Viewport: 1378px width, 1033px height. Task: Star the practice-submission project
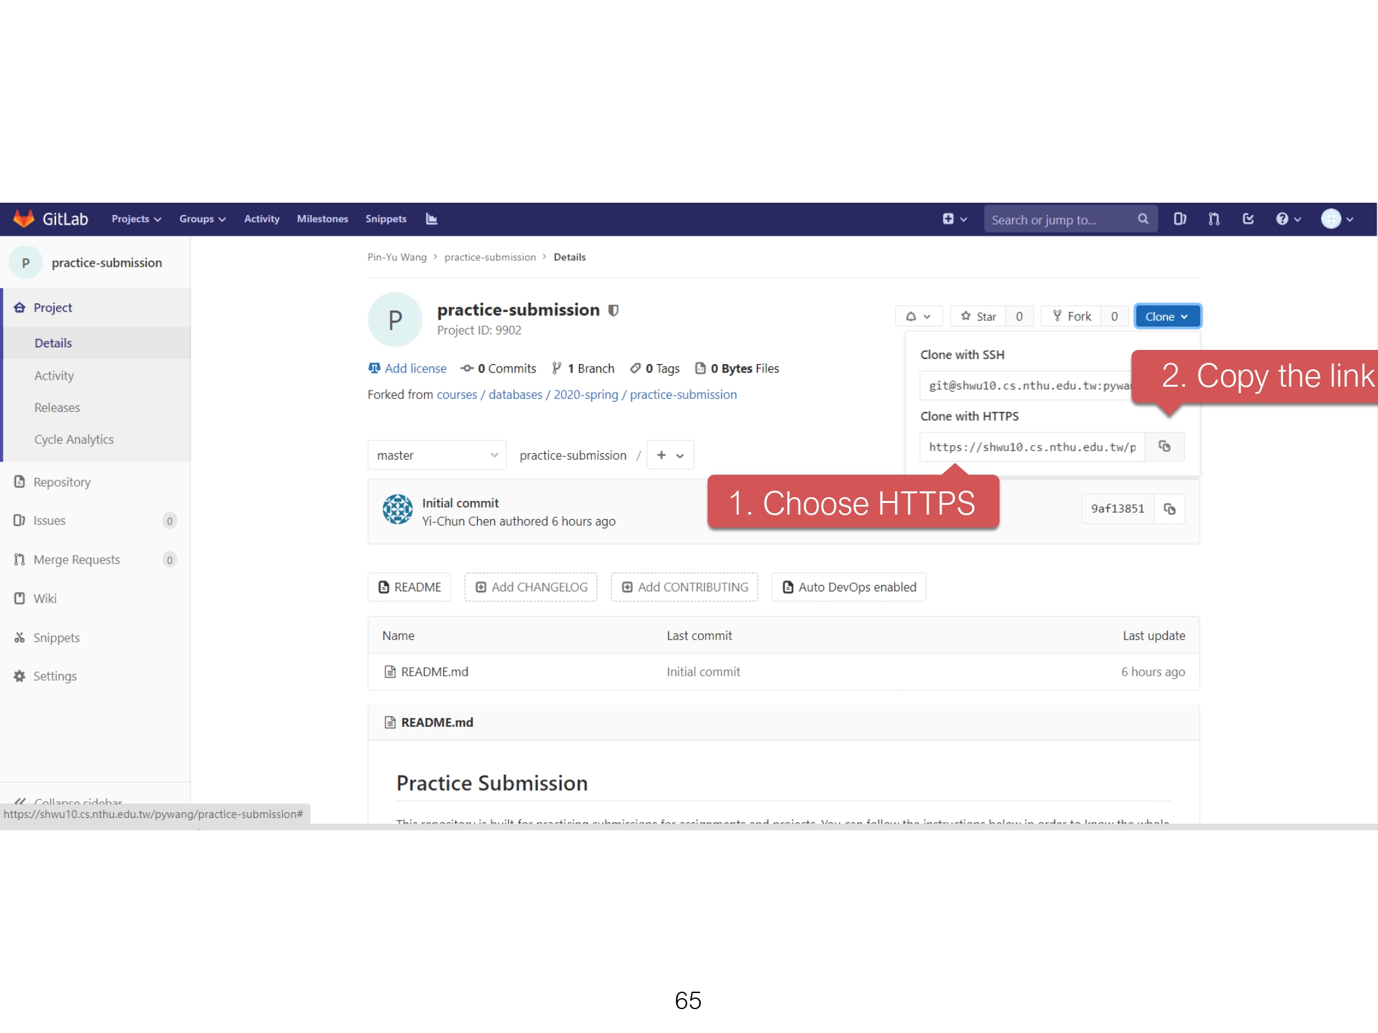[x=978, y=316]
